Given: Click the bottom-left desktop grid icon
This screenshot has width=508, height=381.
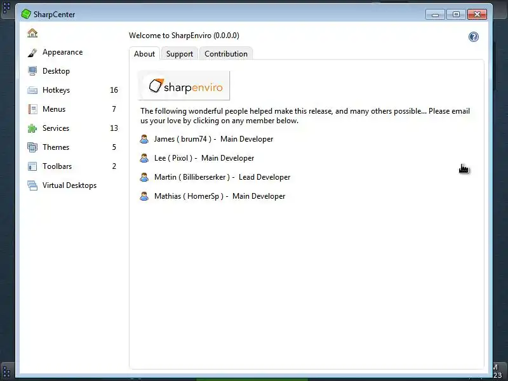Looking at the screenshot, I should 6,371.
